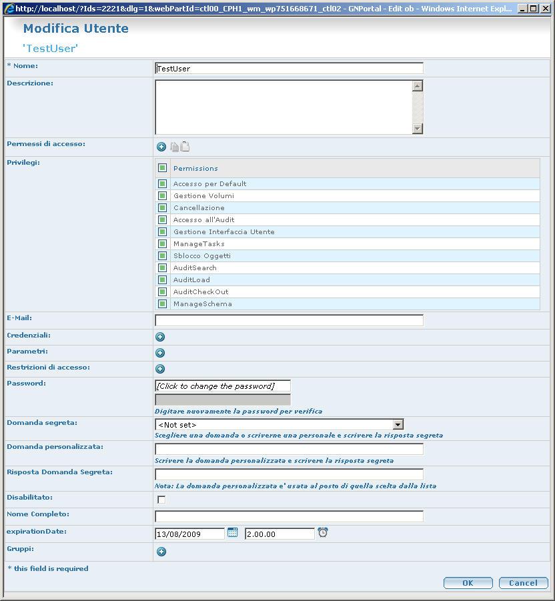555x601 pixels.
Task: Click the expiration time field 2.00.00
Action: (x=280, y=534)
